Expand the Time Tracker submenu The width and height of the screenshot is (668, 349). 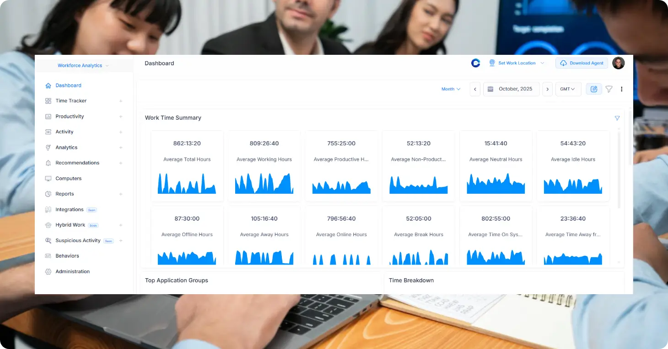pyautogui.click(x=121, y=101)
